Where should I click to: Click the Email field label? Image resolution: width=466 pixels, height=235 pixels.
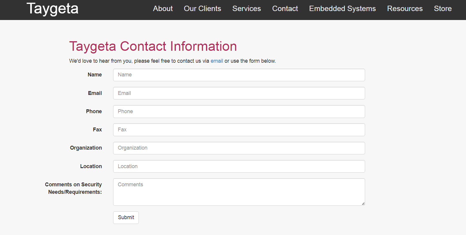point(95,93)
